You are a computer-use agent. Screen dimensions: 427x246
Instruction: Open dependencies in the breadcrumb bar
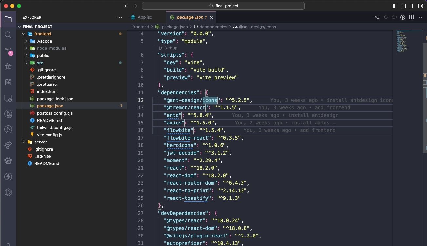click(212, 27)
